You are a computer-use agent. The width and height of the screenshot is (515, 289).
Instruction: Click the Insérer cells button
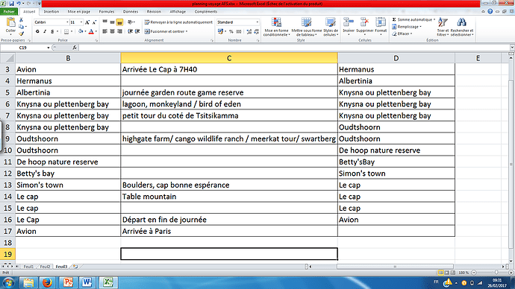[x=349, y=27]
